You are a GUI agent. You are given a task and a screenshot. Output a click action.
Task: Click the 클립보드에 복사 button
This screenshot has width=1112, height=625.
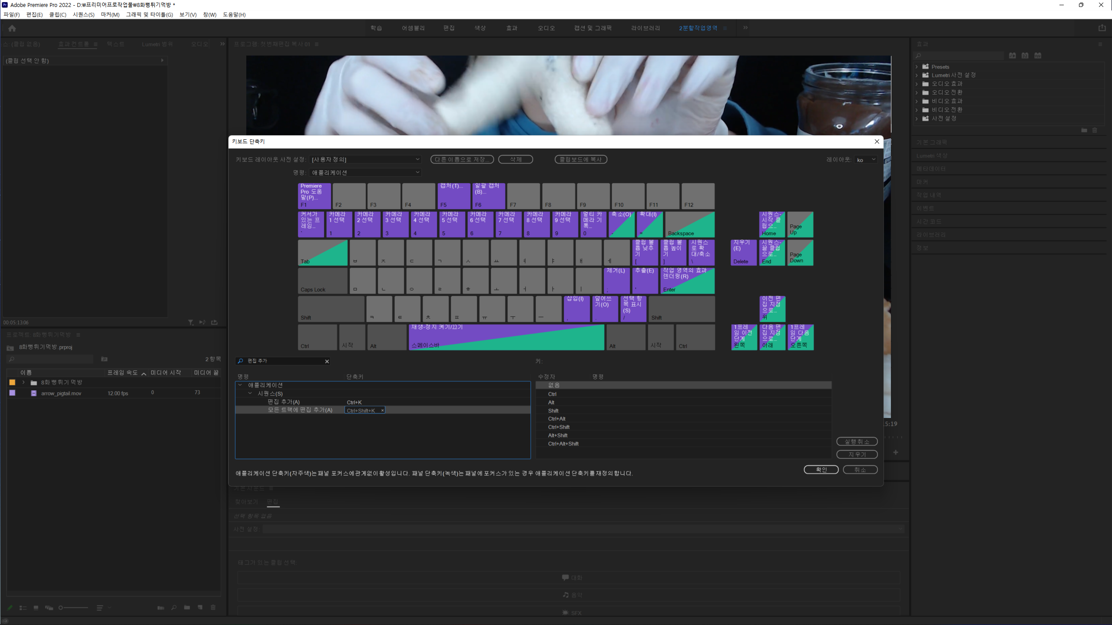[x=581, y=159]
